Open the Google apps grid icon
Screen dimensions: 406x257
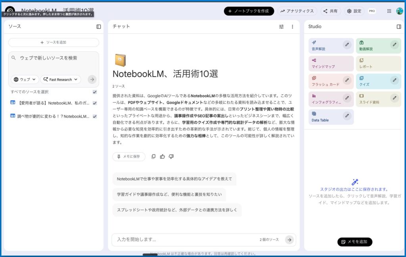[x=389, y=11]
